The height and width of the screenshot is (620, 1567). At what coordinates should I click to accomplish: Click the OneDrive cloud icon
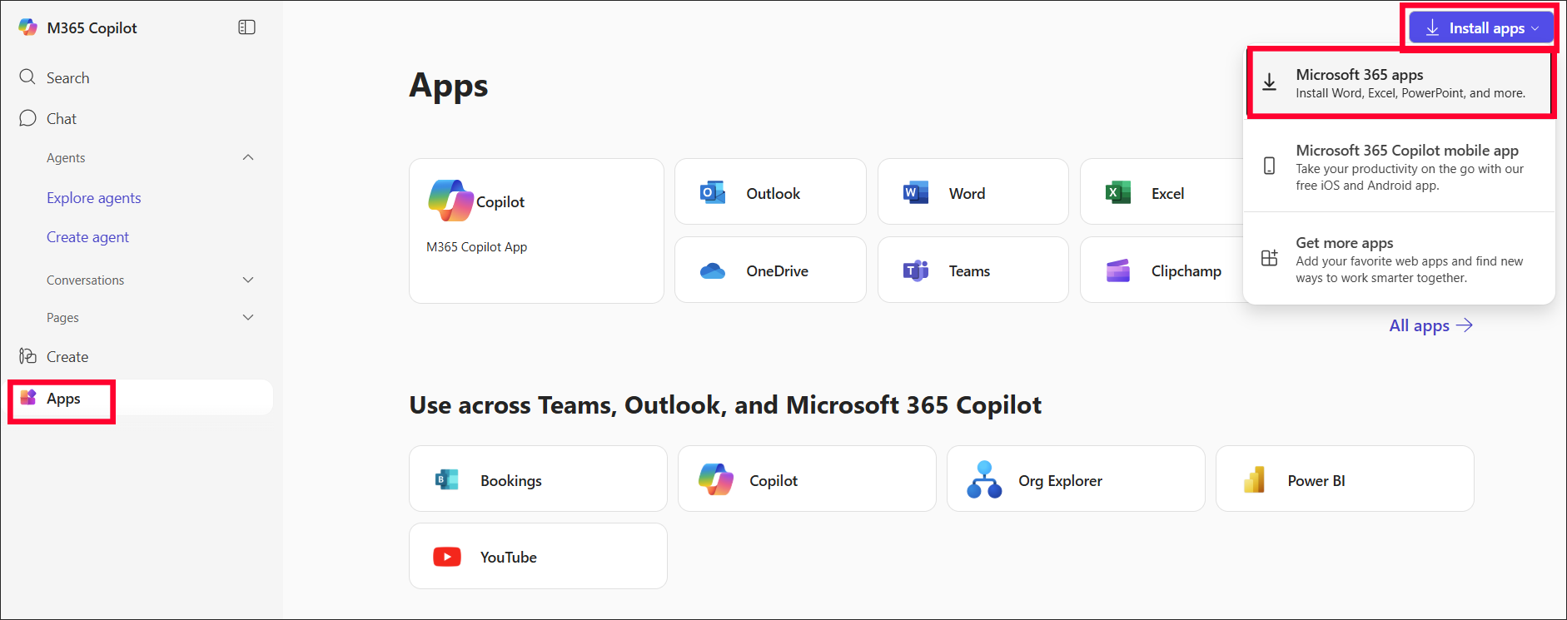coord(713,270)
